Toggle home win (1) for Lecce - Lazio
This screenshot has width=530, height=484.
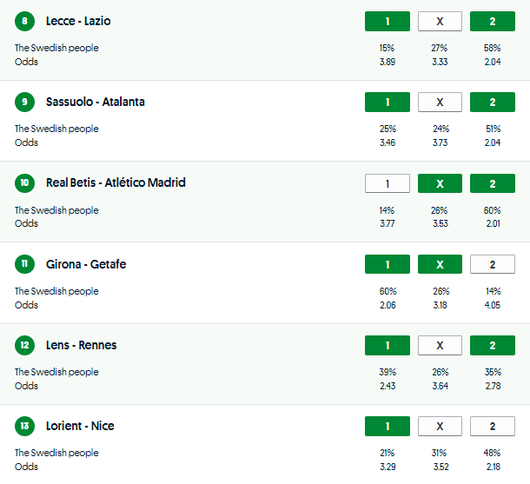tap(388, 21)
